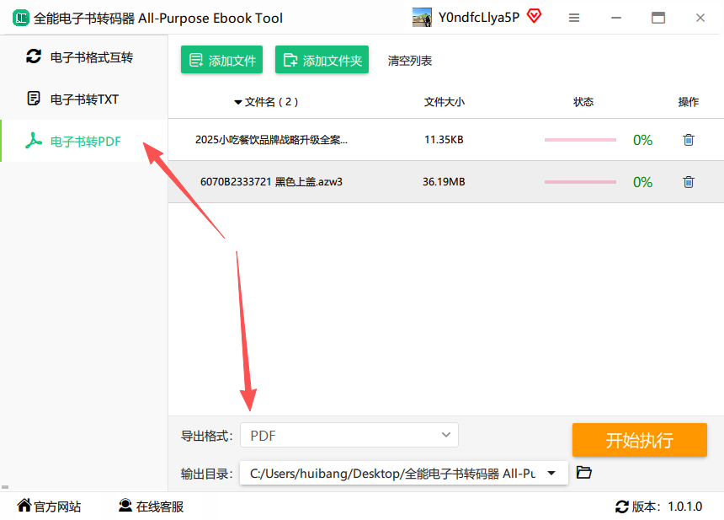Click progress bar of 黑色上盖.azw3 row

click(x=580, y=182)
